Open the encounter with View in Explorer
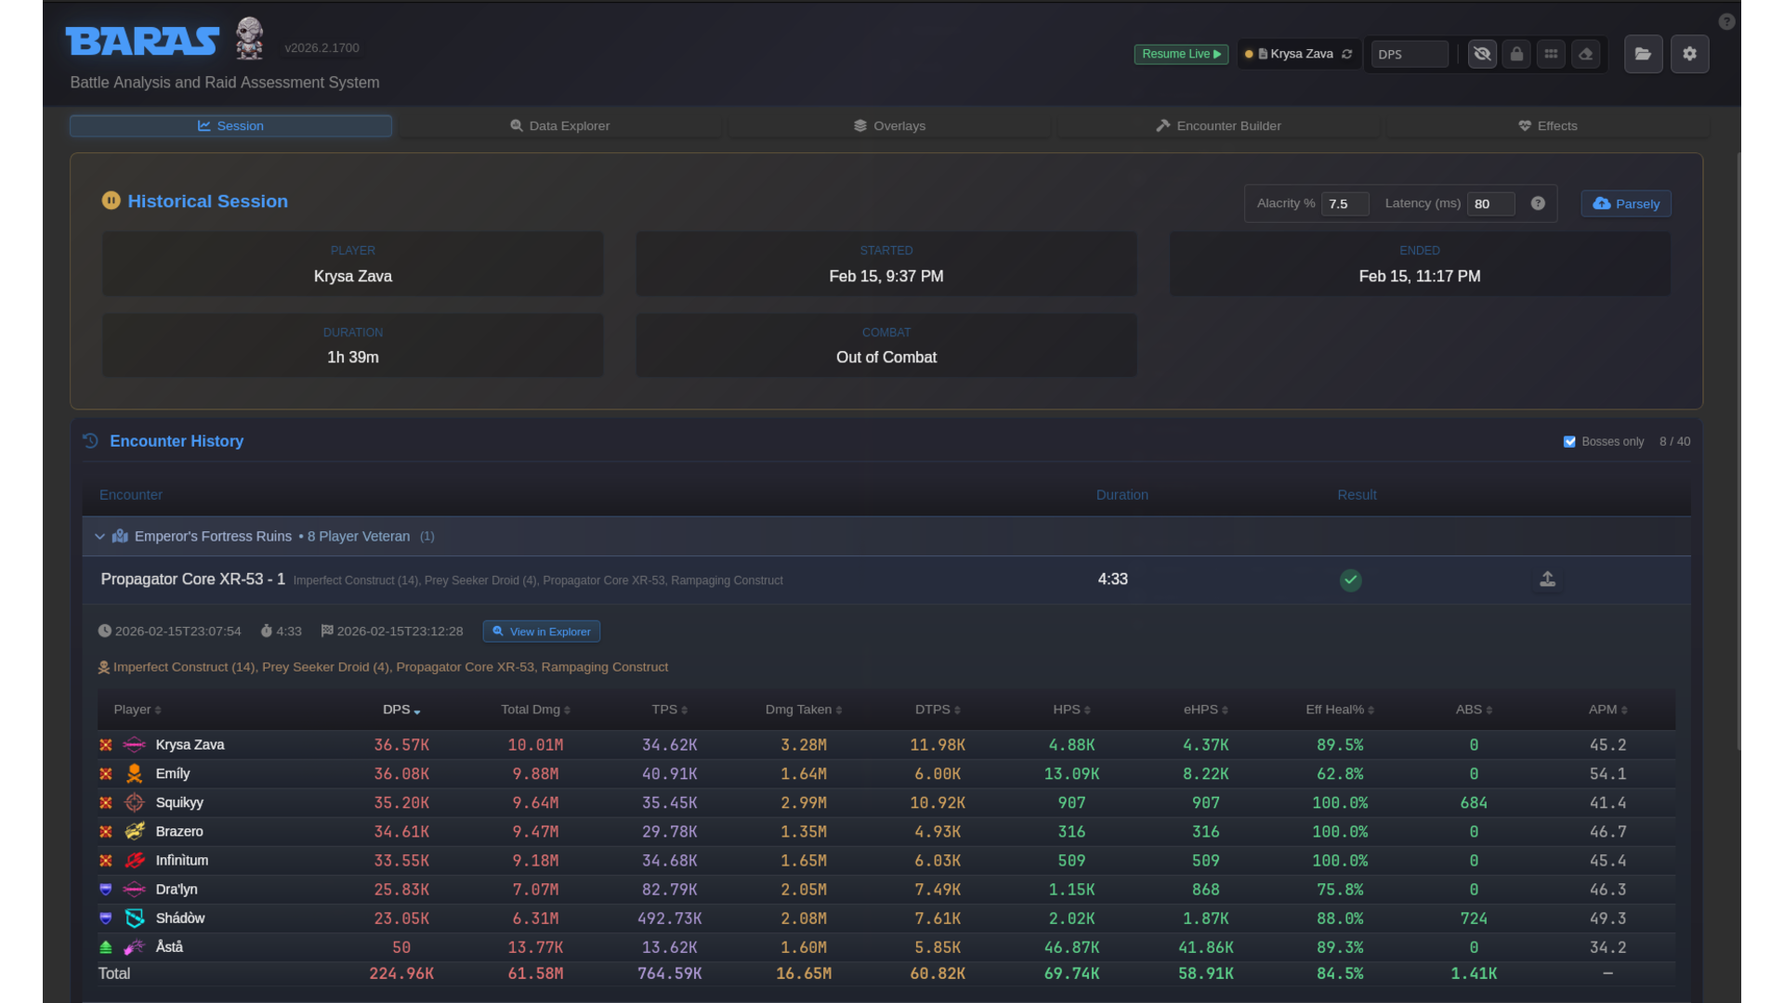The width and height of the screenshot is (1784, 1003). coord(541,631)
